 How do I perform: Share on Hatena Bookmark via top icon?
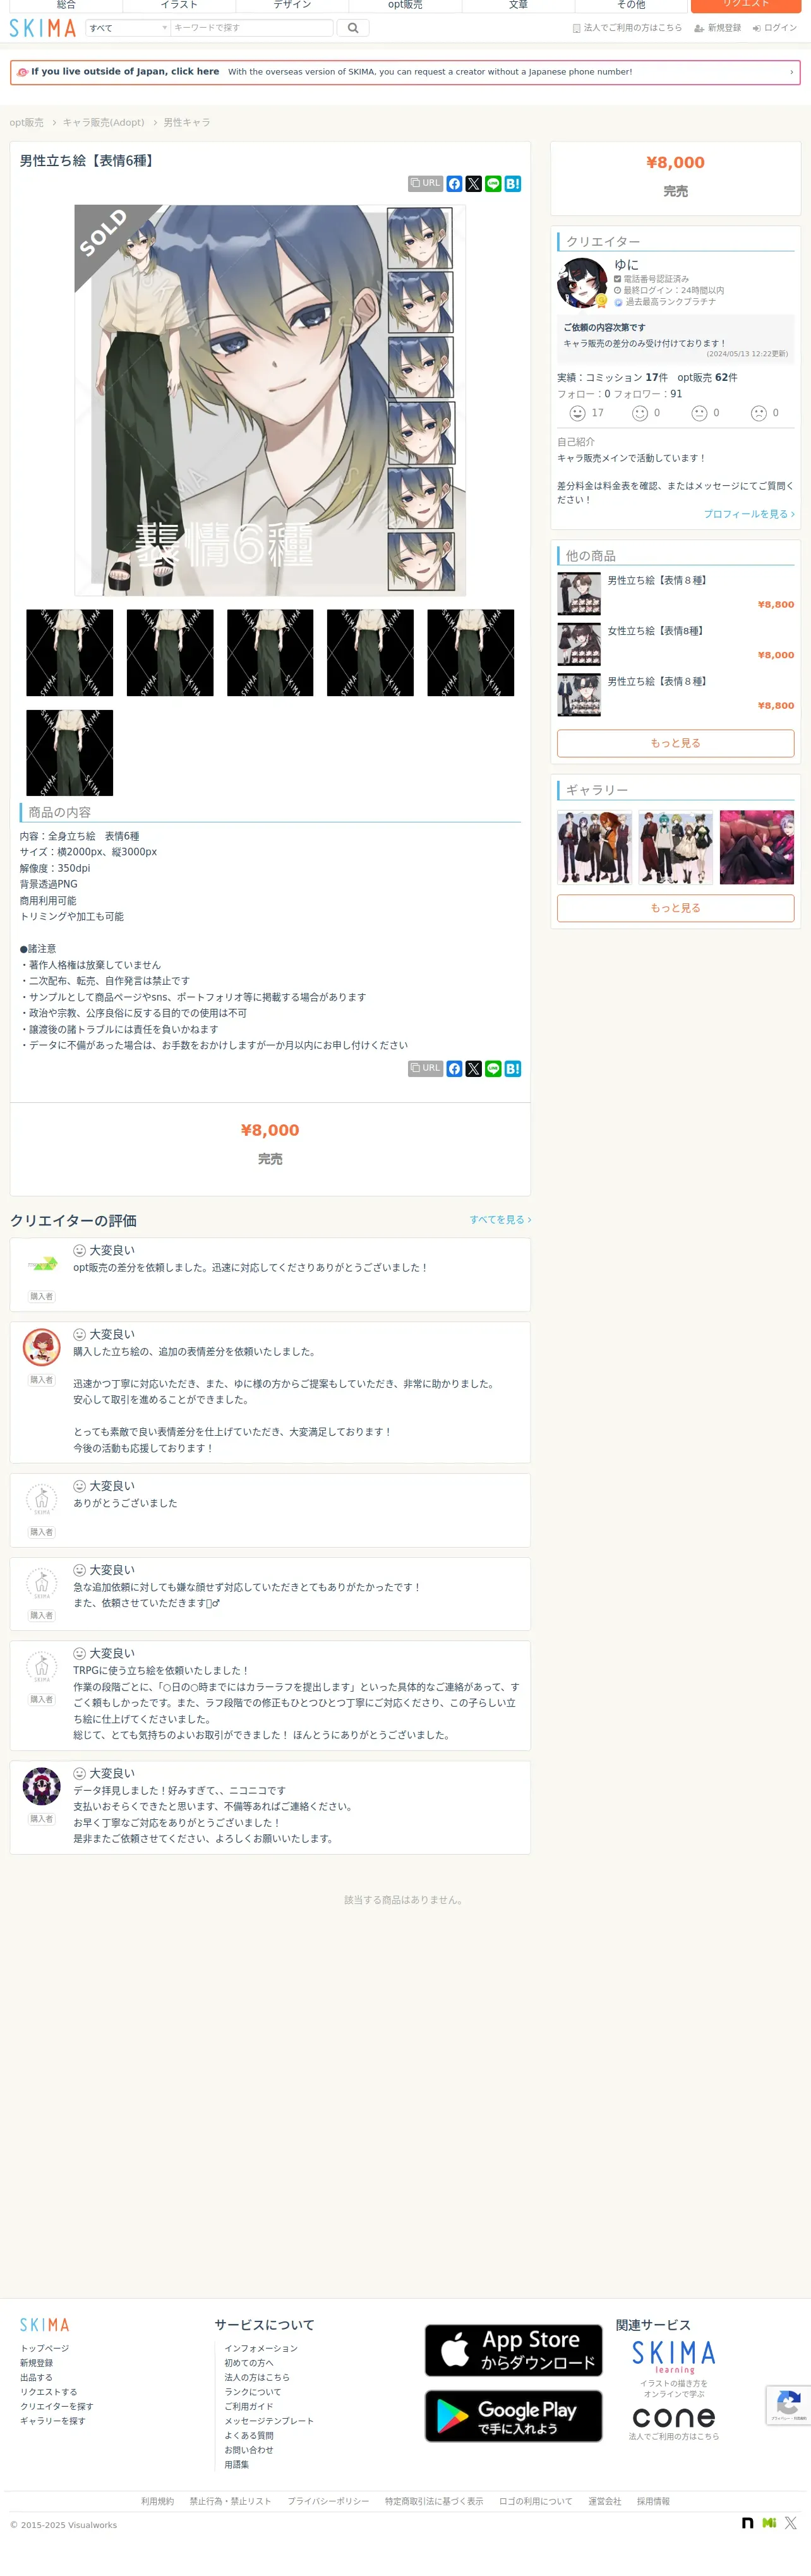click(513, 184)
